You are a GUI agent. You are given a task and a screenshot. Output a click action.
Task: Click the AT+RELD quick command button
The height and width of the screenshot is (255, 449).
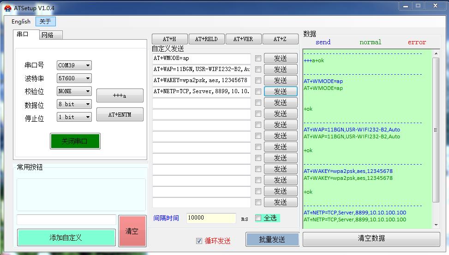point(206,39)
